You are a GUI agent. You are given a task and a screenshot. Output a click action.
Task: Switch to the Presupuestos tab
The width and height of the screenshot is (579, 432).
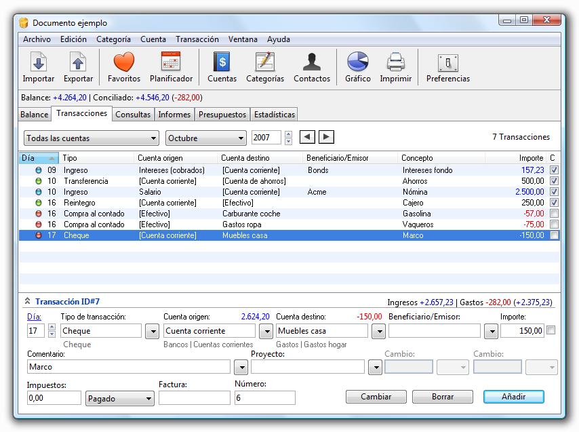tap(222, 115)
